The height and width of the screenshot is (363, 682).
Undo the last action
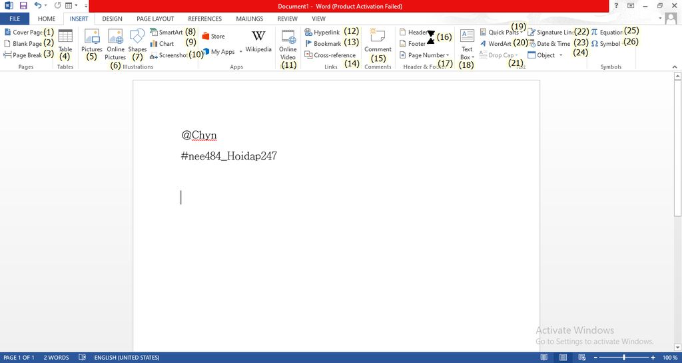(38, 5)
